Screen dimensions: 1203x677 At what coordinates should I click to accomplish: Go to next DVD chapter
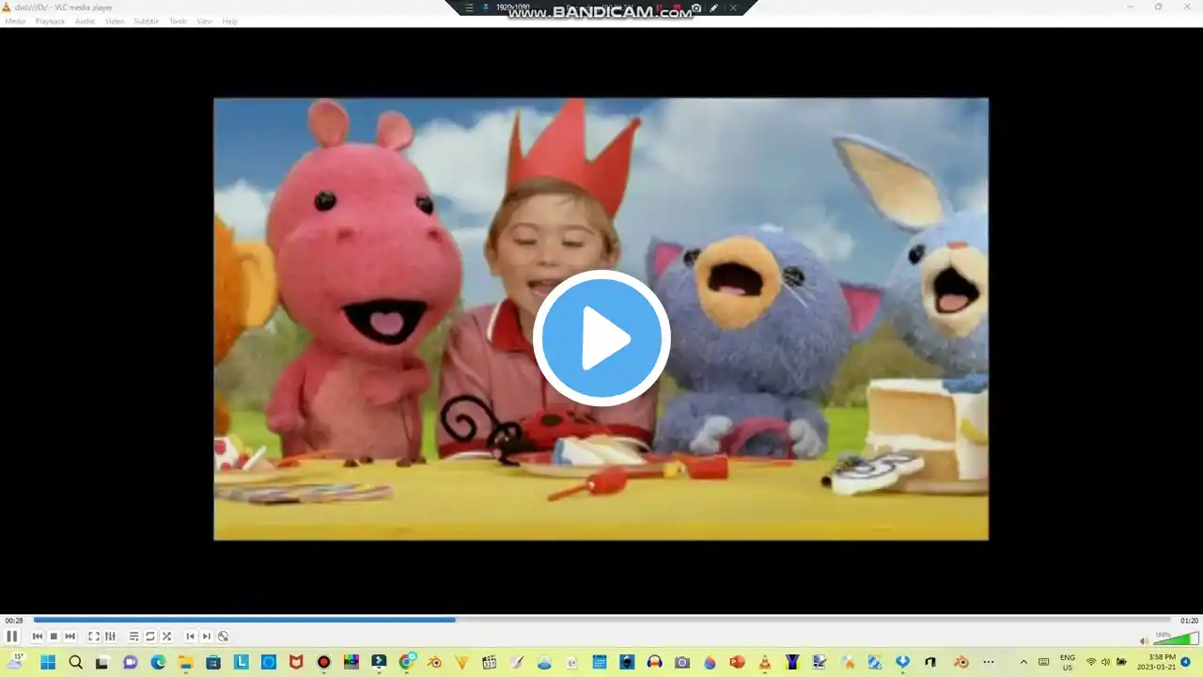pos(206,637)
